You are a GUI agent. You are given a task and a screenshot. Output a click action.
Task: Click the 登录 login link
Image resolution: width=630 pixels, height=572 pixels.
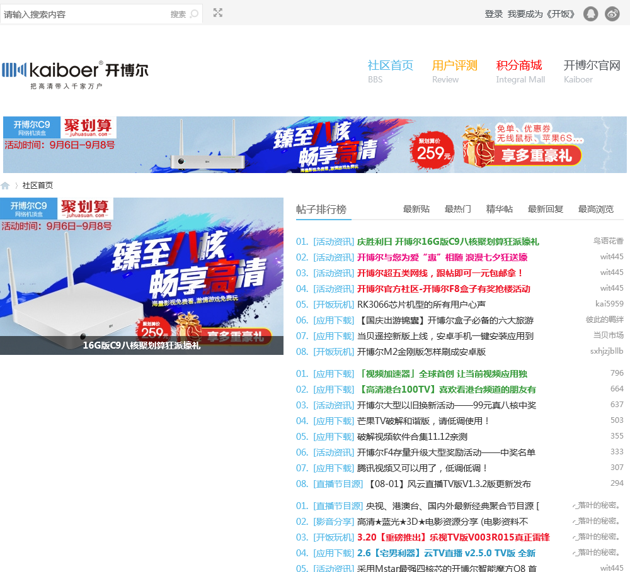[493, 14]
